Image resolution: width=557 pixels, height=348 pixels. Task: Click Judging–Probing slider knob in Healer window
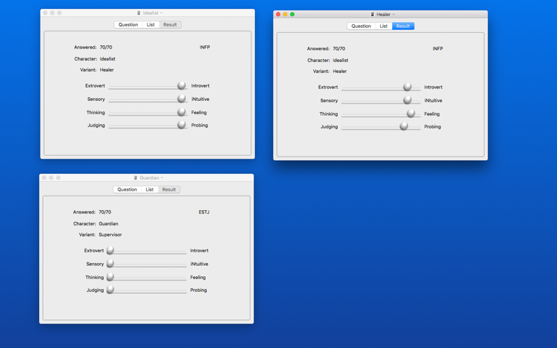click(x=404, y=126)
